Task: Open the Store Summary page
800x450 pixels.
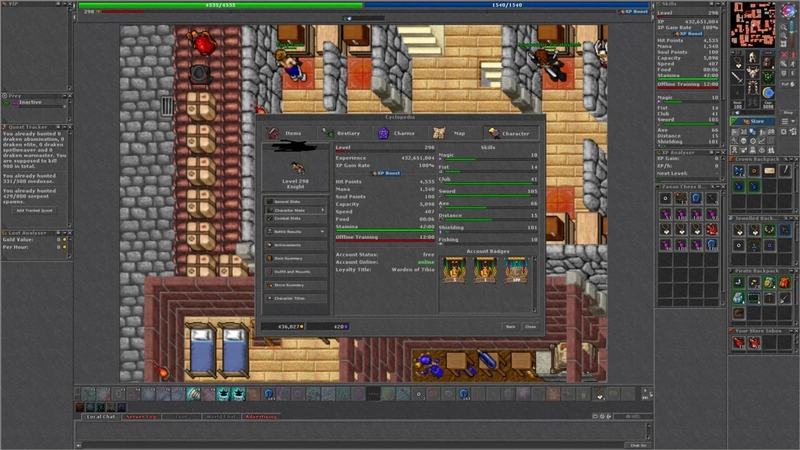Action: pyautogui.click(x=295, y=285)
